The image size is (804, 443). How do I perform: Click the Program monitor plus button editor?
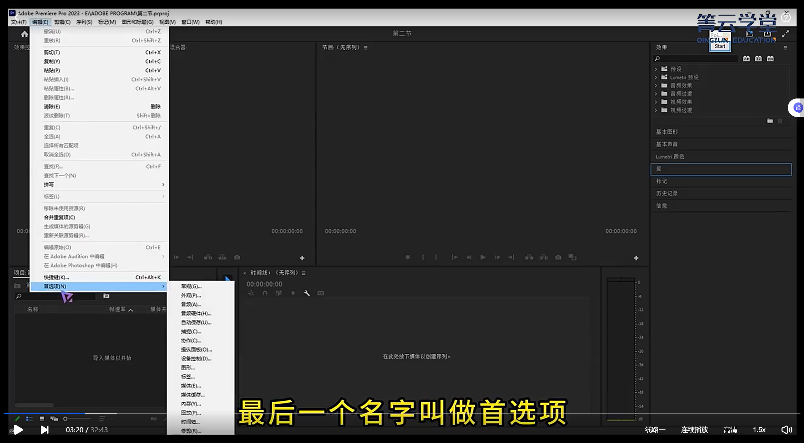(x=636, y=258)
